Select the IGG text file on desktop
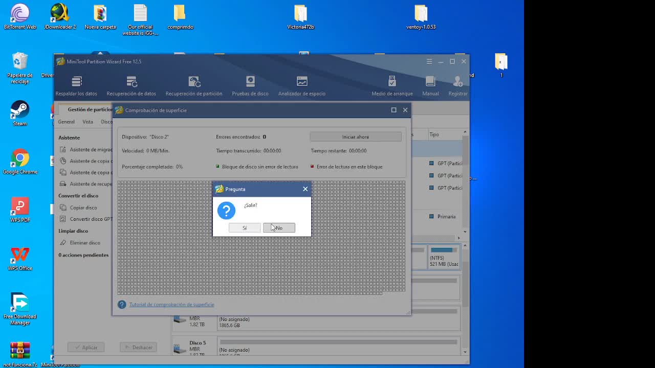 140,20
